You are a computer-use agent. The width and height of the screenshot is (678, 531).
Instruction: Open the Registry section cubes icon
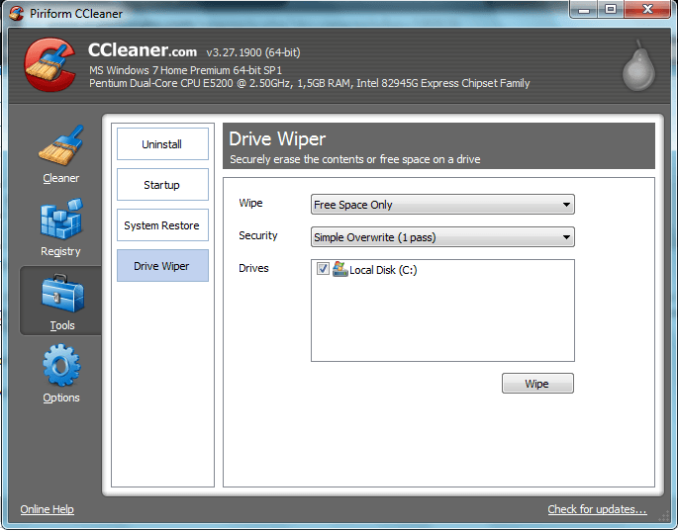(61, 219)
